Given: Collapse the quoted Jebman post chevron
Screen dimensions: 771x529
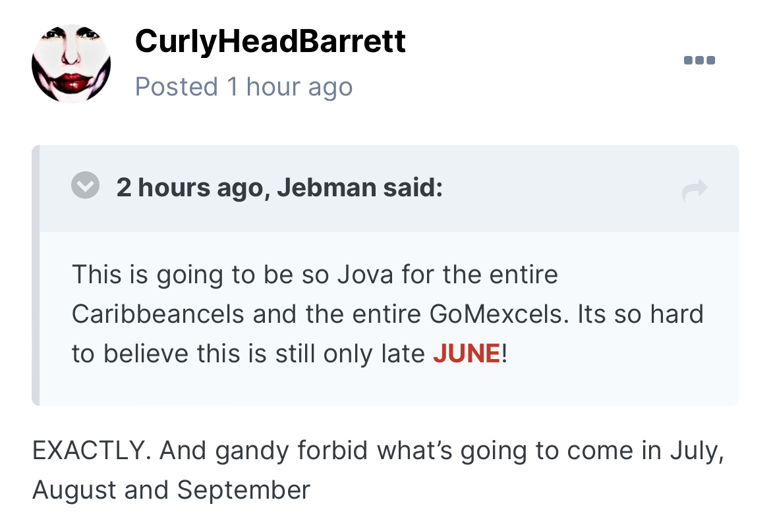Looking at the screenshot, I should (x=85, y=187).
